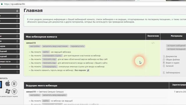The height and width of the screenshot is (105, 186).
Task: Click the icon next to 'Заблокировано'
Action: tap(164, 73)
